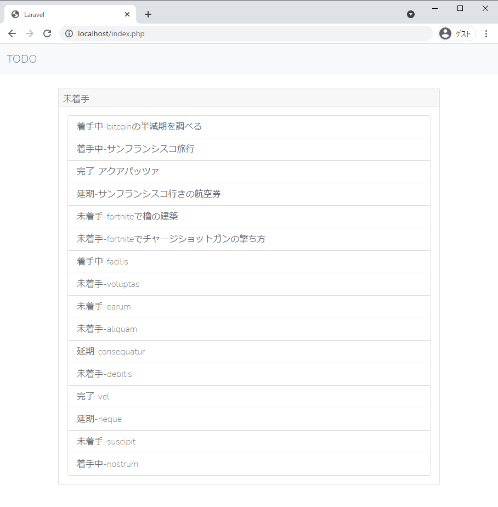This screenshot has width=498, height=507.
Task: Open the TODO heading link
Action: [x=21, y=59]
